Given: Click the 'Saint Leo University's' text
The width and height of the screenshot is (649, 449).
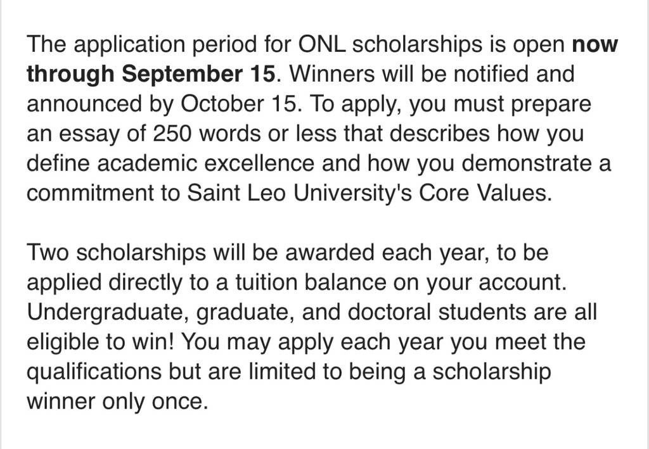Looking at the screenshot, I should coord(299,193).
